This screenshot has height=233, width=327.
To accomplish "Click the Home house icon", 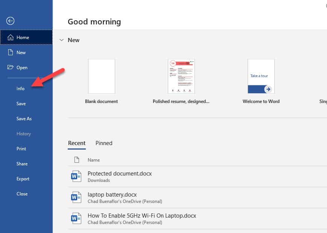I will click(11, 38).
